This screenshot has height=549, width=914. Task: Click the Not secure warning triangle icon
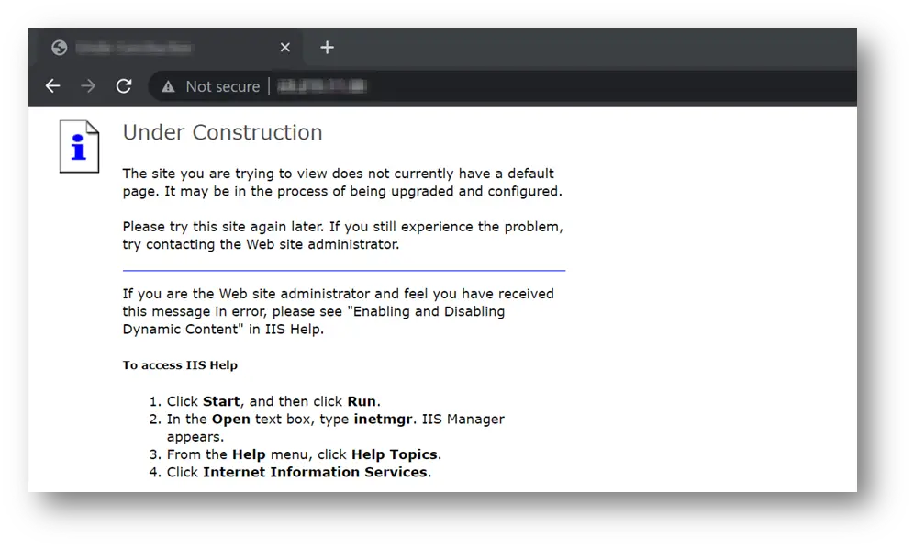[x=168, y=86]
